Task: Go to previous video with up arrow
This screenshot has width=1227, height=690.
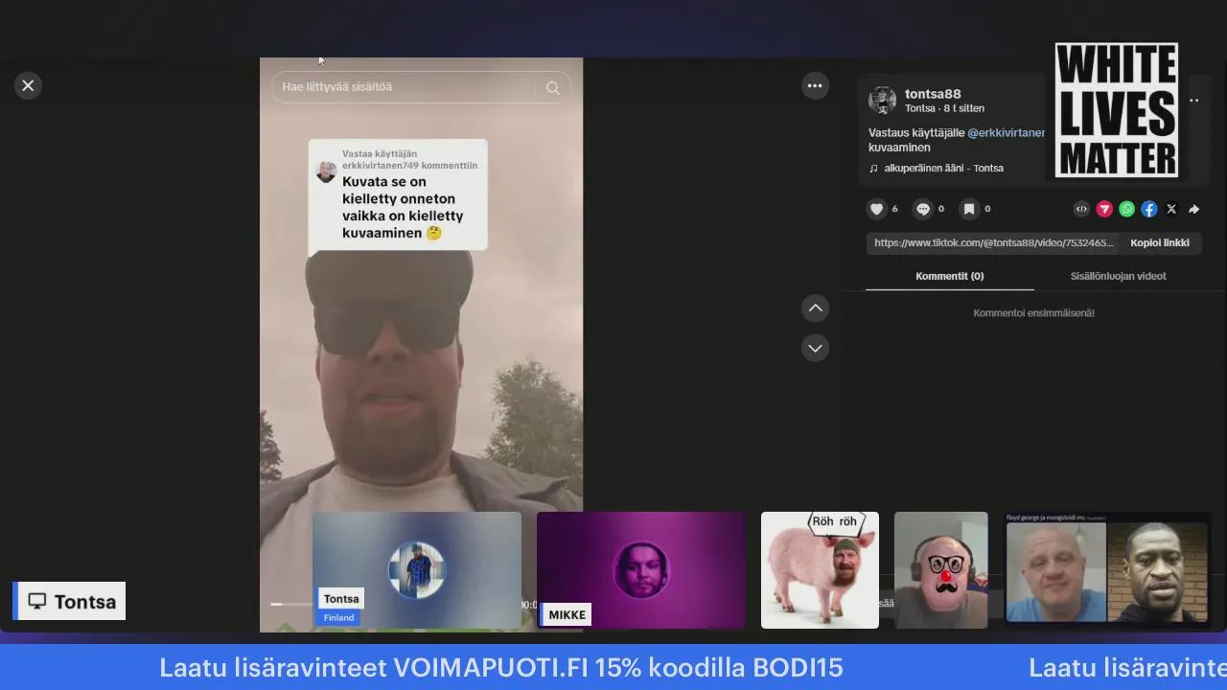Action: 815,308
